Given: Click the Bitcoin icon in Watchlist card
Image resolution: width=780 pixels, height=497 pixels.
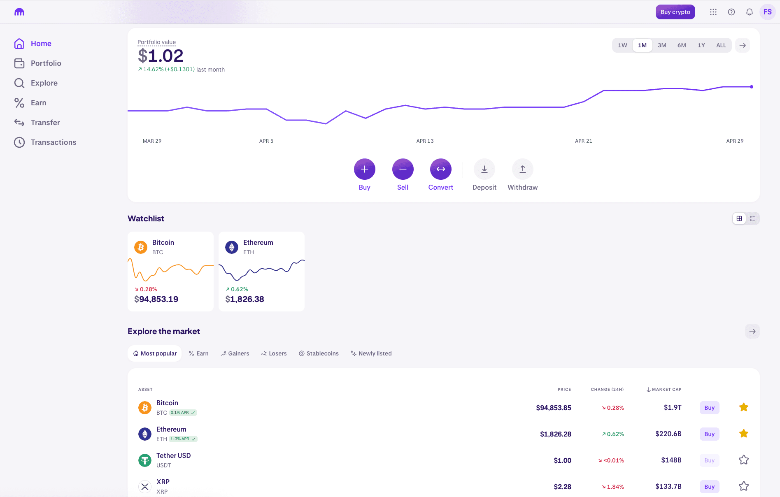Looking at the screenshot, I should pyautogui.click(x=141, y=247).
